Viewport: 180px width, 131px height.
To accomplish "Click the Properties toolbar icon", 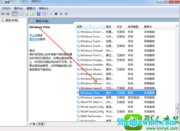I will pyautogui.click(x=22, y=14).
